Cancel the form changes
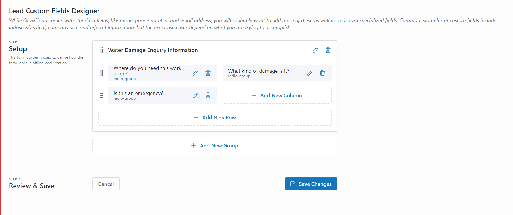This screenshot has height=215, width=513. coord(106,184)
